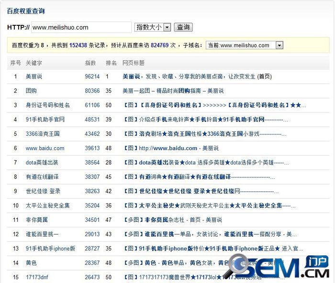
Task: Open page title 太平公主秘史★武则天秘史
Action: (x=209, y=205)
